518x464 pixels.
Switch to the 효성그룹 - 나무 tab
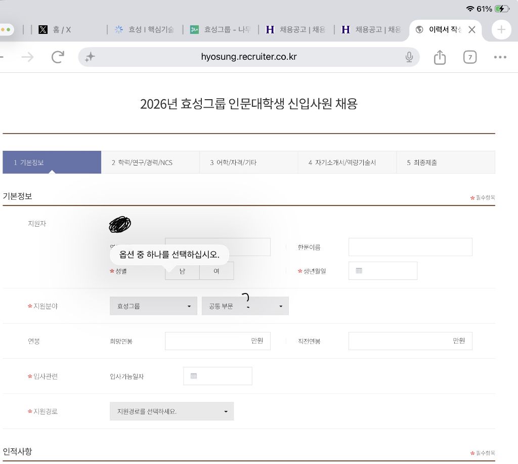point(220,29)
